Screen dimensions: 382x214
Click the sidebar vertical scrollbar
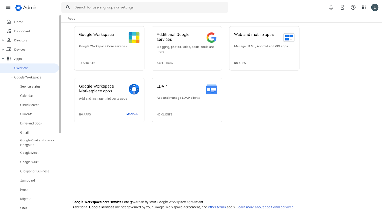60,74
